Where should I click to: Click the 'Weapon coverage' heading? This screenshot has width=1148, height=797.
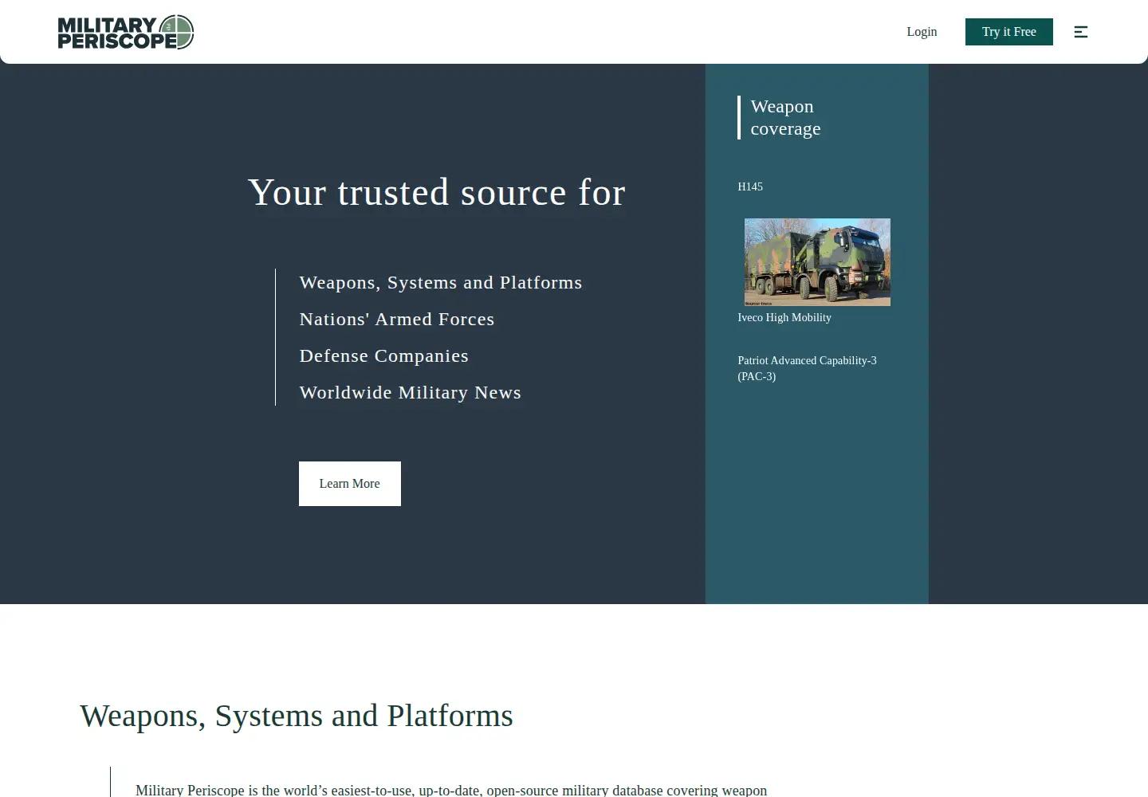(x=785, y=117)
